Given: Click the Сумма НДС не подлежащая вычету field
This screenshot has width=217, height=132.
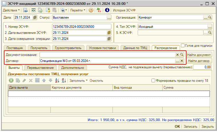Looking at the screenshot, I should pyautogui.click(x=202, y=67).
